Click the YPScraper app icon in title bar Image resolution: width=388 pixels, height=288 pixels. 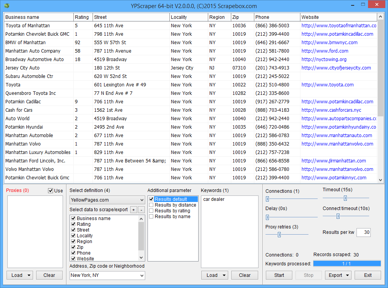pyautogui.click(x=7, y=6)
